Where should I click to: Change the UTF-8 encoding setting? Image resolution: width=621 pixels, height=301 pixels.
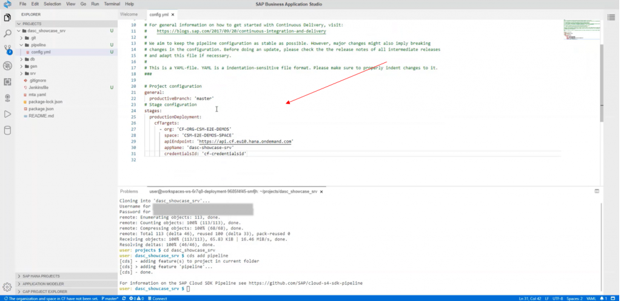pos(559,299)
